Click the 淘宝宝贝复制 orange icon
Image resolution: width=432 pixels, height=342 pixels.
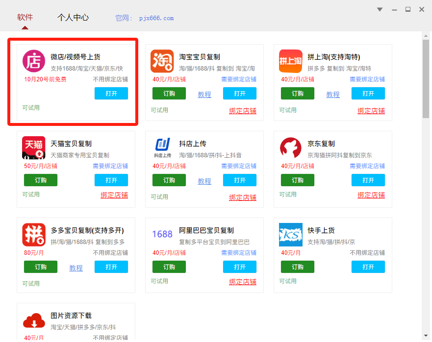click(162, 61)
